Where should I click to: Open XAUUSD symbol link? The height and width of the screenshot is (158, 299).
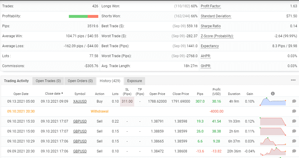80,101
